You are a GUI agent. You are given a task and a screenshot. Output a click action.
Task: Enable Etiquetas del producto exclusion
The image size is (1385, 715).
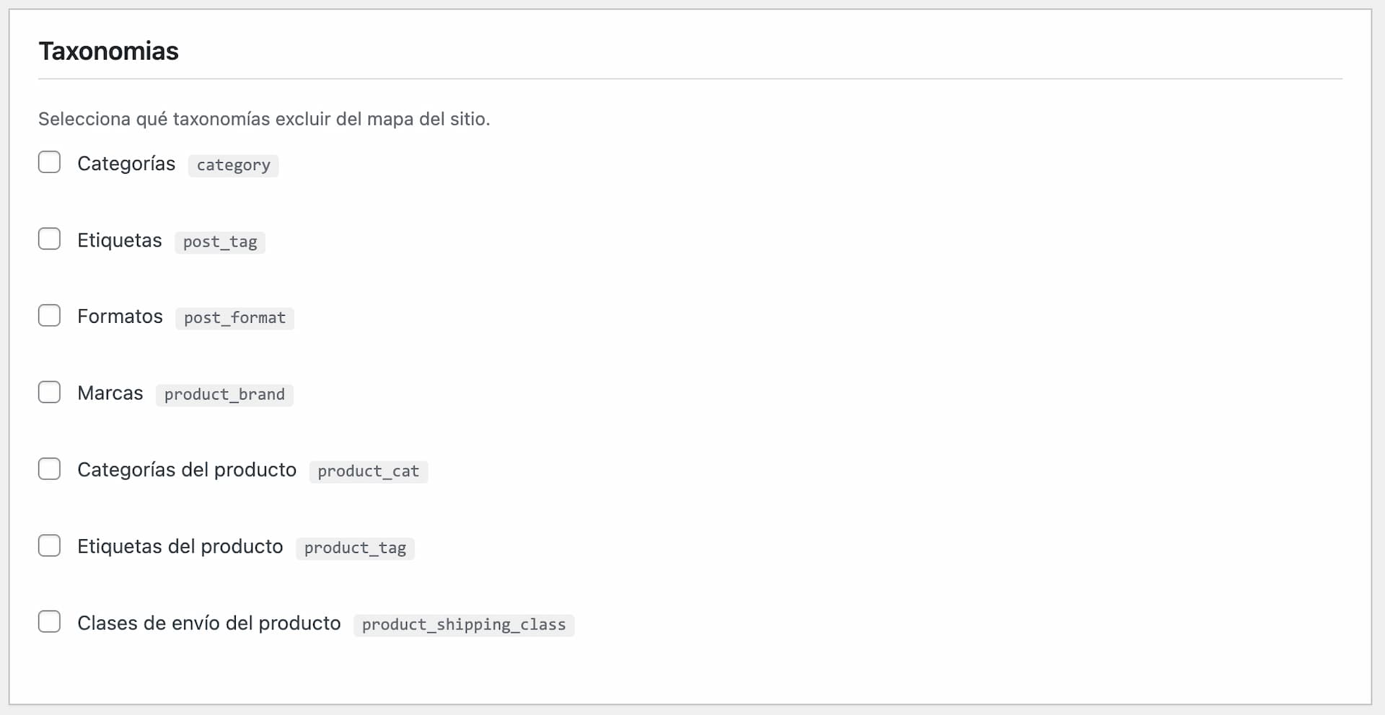[49, 546]
